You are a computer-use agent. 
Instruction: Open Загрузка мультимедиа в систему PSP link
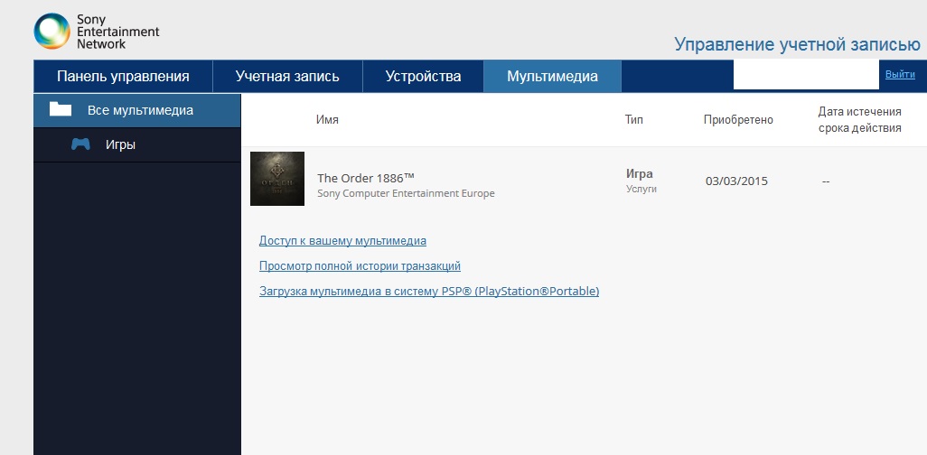pos(428,292)
